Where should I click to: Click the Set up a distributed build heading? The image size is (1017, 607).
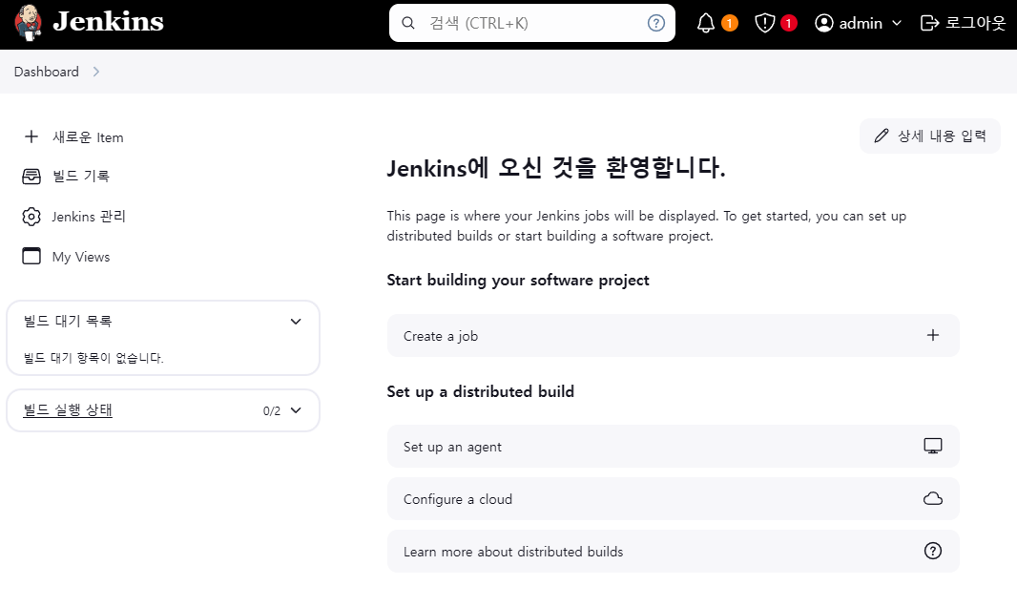coord(480,391)
